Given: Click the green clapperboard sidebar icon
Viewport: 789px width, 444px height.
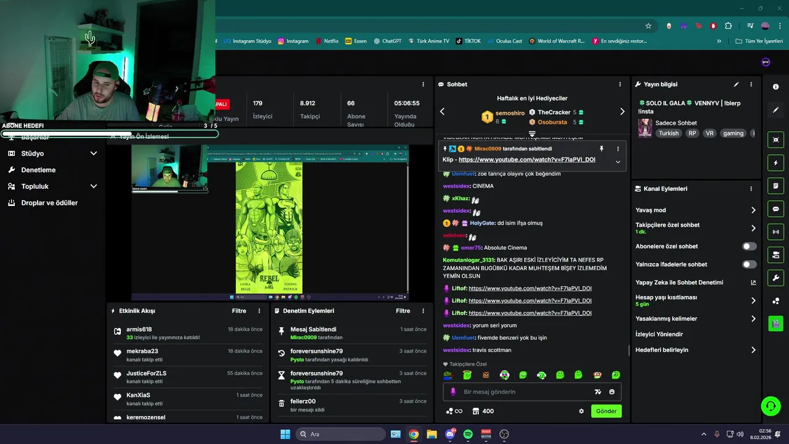Looking at the screenshot, I should (775, 323).
